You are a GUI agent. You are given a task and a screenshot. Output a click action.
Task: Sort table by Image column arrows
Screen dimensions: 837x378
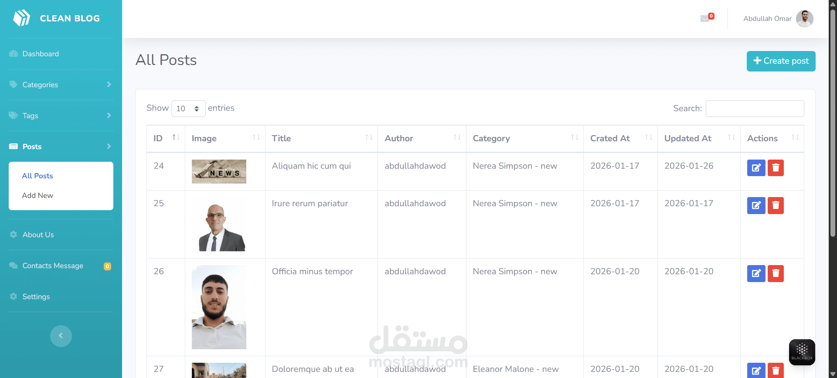pyautogui.click(x=256, y=137)
